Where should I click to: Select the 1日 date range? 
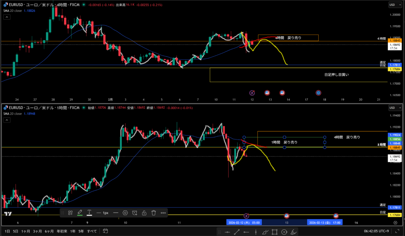[7, 231]
